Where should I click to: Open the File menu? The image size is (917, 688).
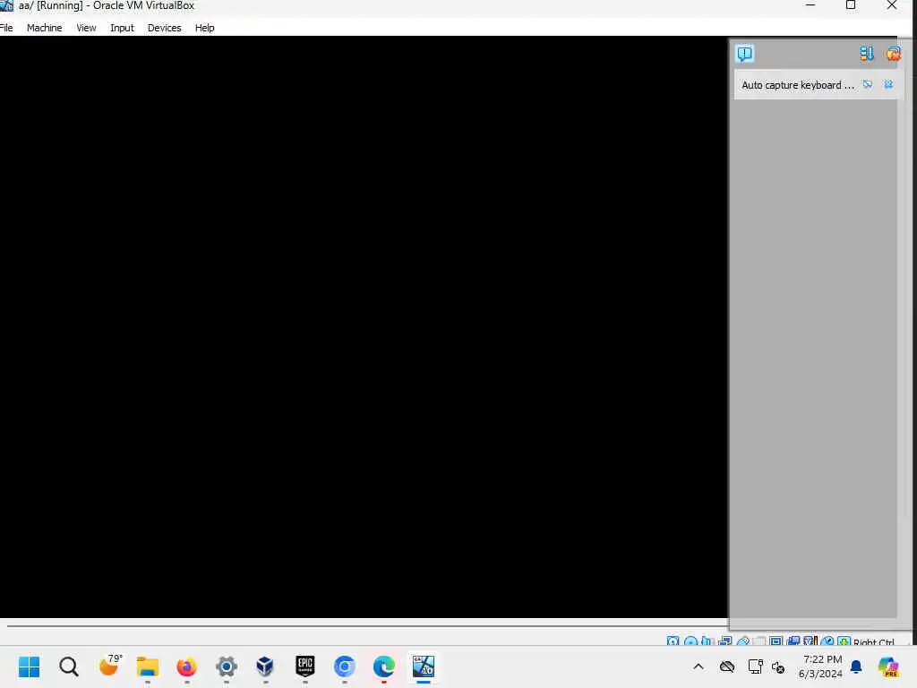pyautogui.click(x=6, y=28)
